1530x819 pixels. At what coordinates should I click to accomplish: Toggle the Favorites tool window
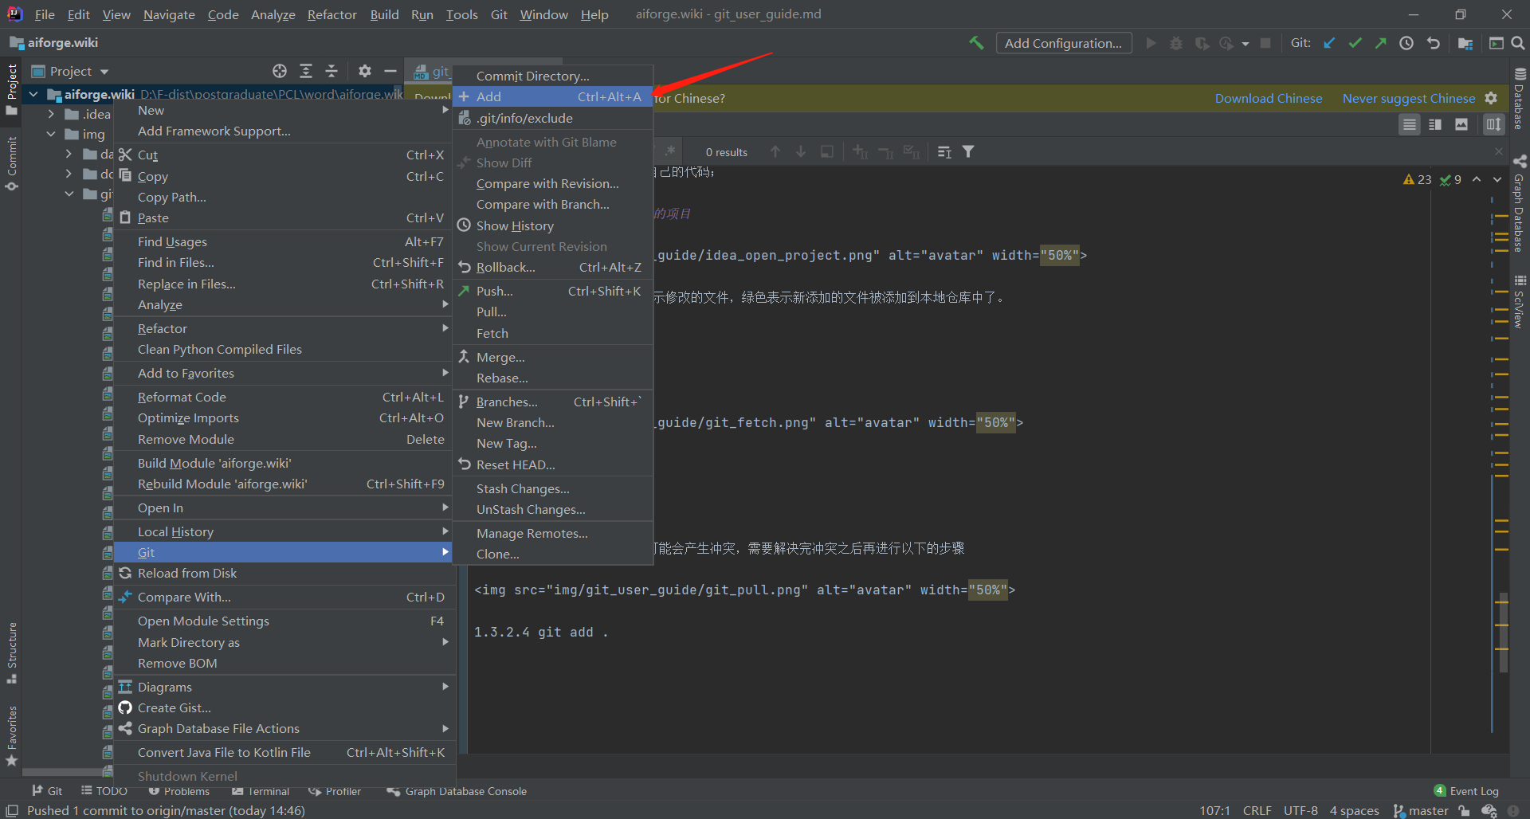[x=11, y=736]
